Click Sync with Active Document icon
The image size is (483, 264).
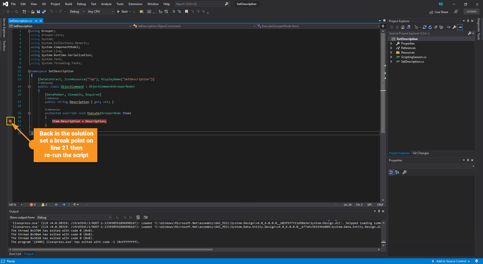[425, 27]
